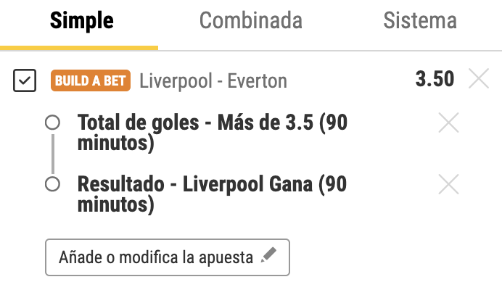Viewport: 502px width, 290px height.
Task: Click the 3.50 odds value
Action: (435, 79)
